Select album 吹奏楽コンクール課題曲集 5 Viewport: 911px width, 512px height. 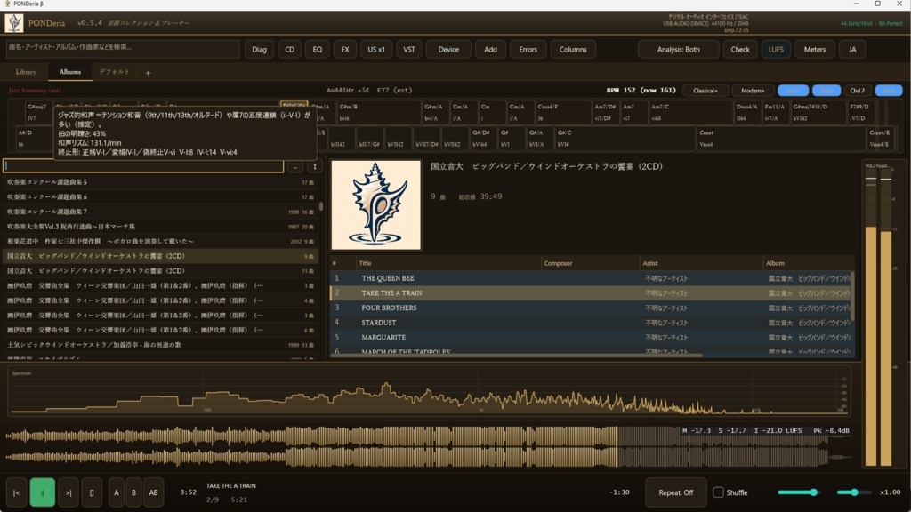[x=160, y=181]
